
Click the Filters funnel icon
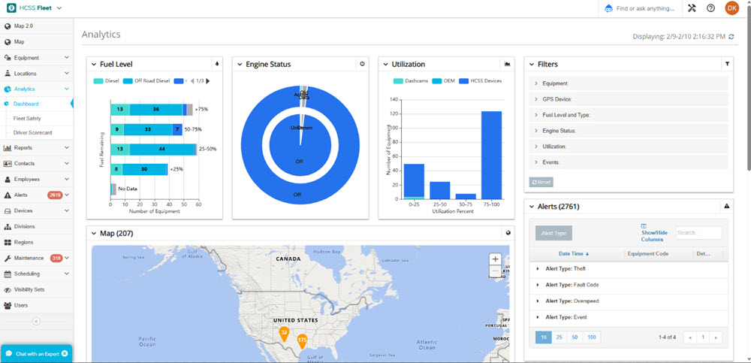727,64
